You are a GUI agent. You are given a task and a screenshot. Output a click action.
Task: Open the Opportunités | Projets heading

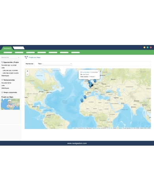click(x=11, y=62)
